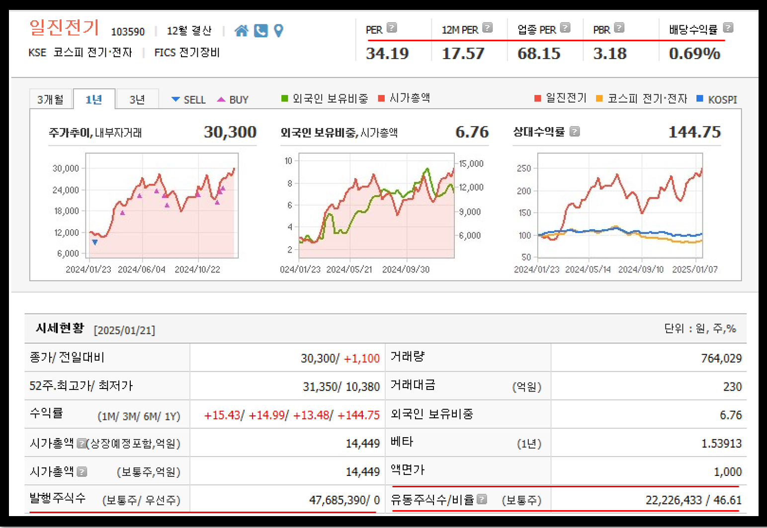Image resolution: width=767 pixels, height=528 pixels.
Task: Click the 144.75 relative return value
Action: [694, 132]
